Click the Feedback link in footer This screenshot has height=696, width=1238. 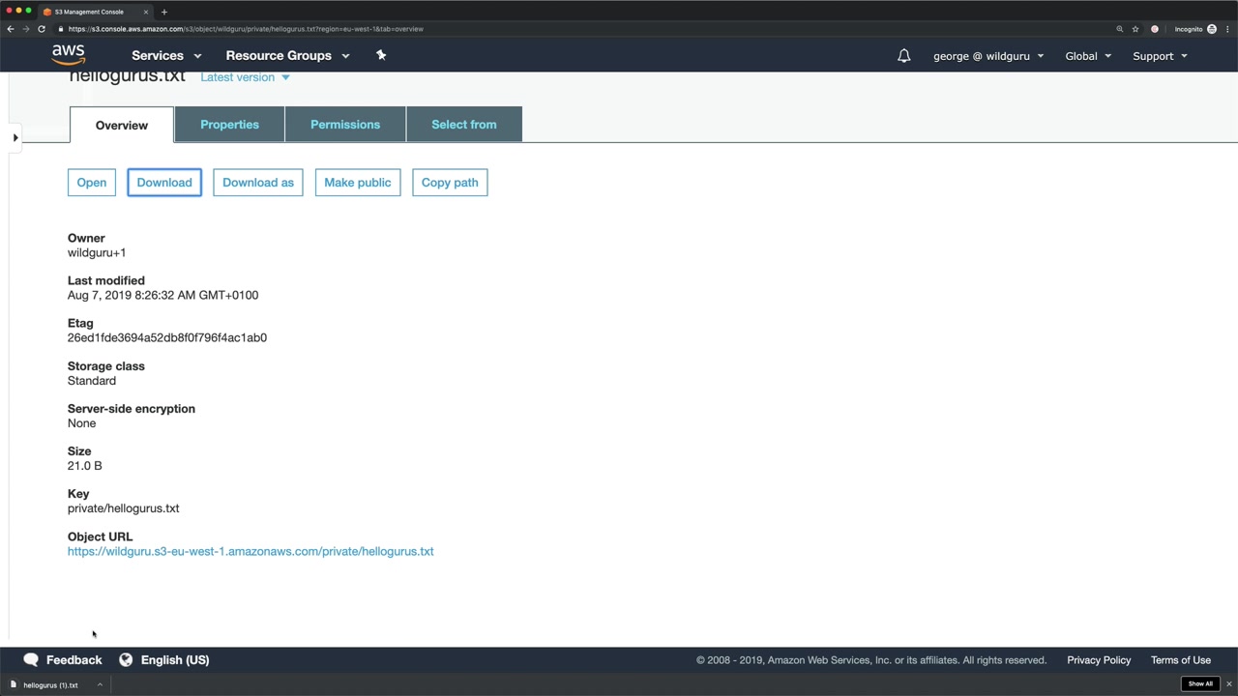[x=74, y=659]
